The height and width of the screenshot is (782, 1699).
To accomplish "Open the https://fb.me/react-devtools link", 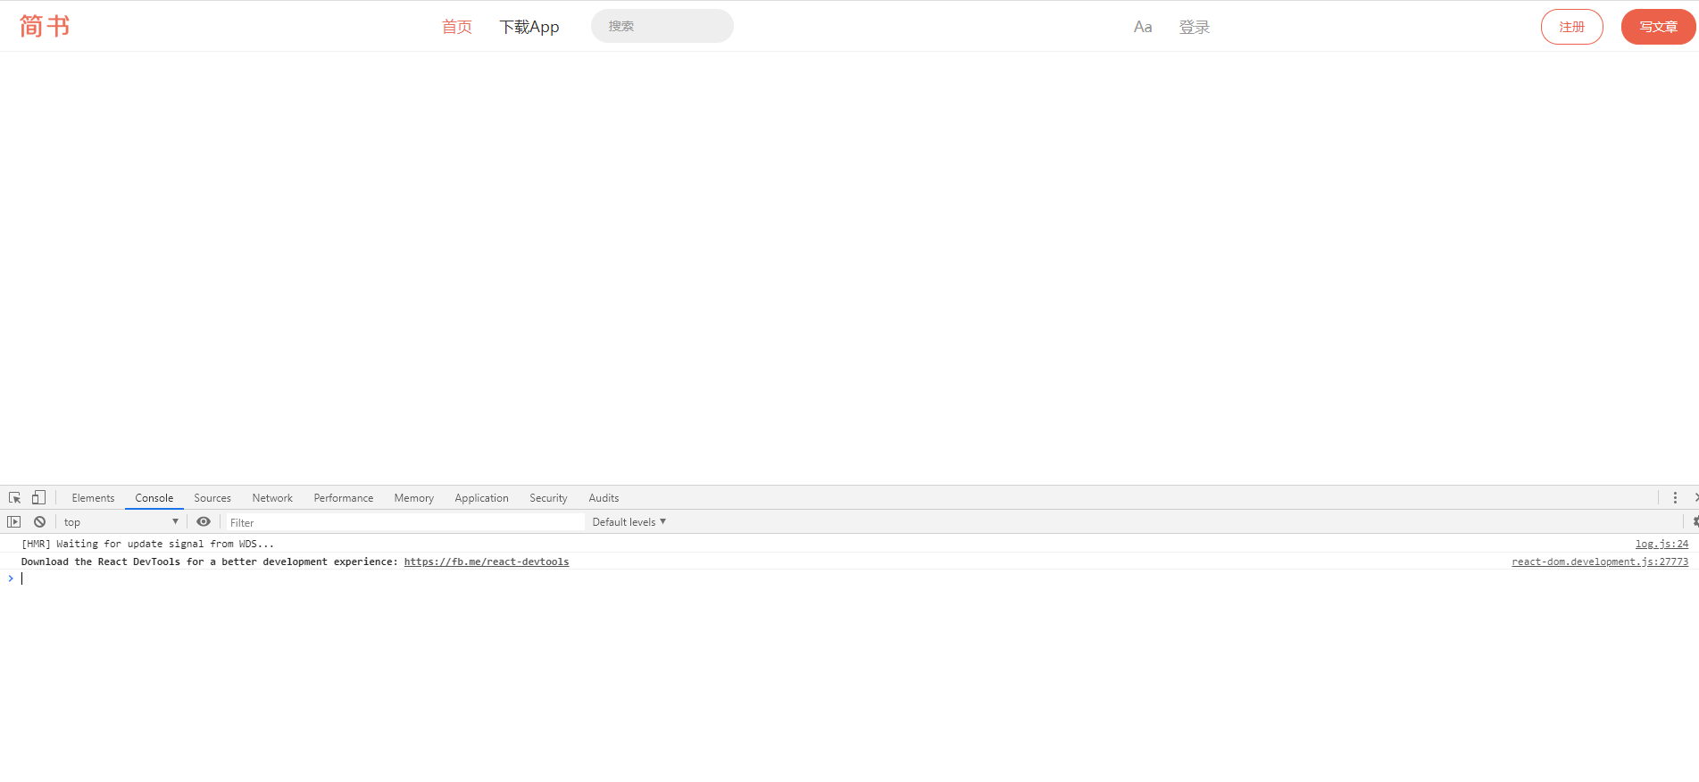I will 487,562.
